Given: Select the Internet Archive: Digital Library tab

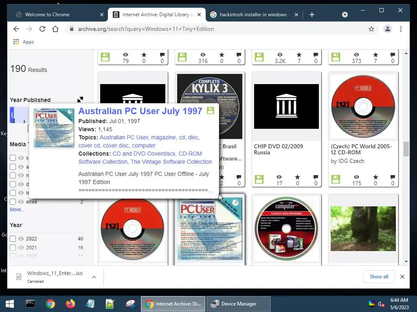Looking at the screenshot, I should [156, 15].
